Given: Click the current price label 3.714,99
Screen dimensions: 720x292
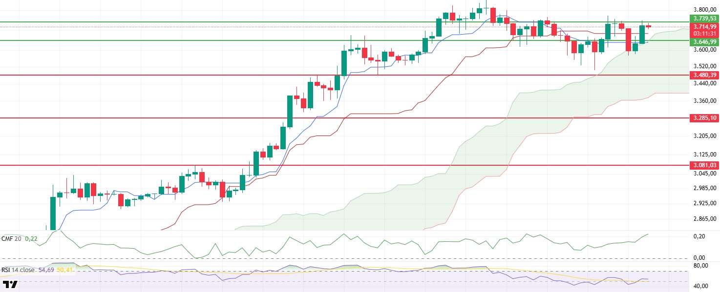Looking at the screenshot, I should point(704,26).
